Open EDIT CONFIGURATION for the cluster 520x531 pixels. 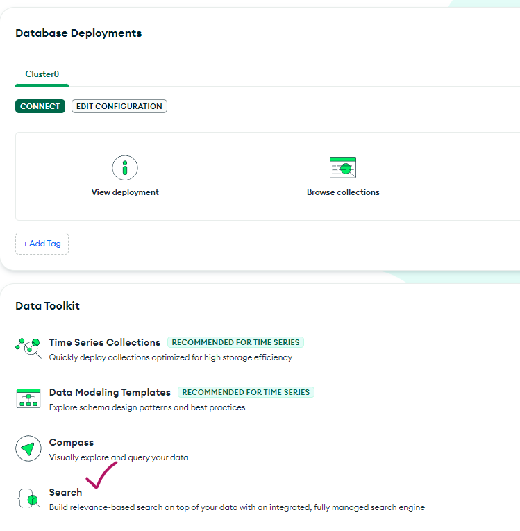119,106
